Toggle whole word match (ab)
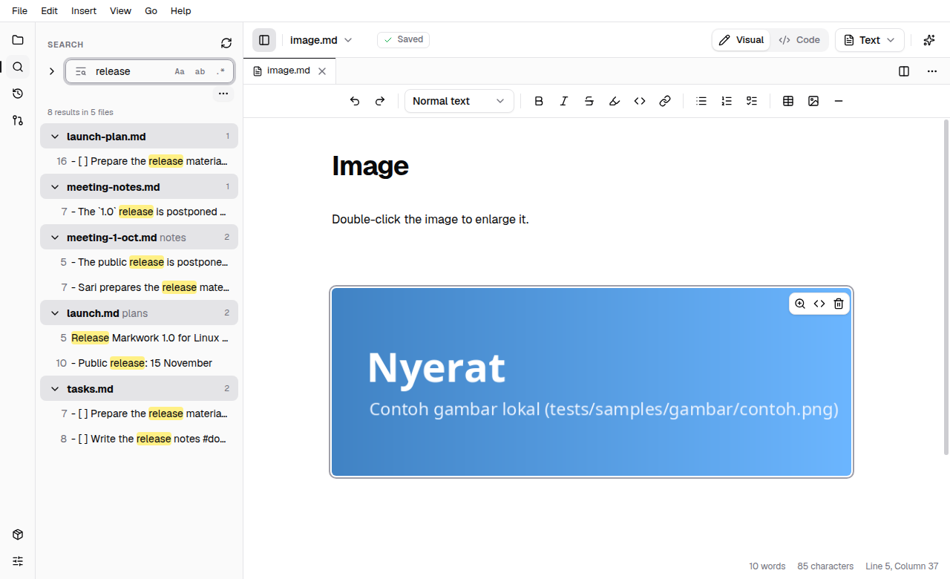 click(200, 72)
